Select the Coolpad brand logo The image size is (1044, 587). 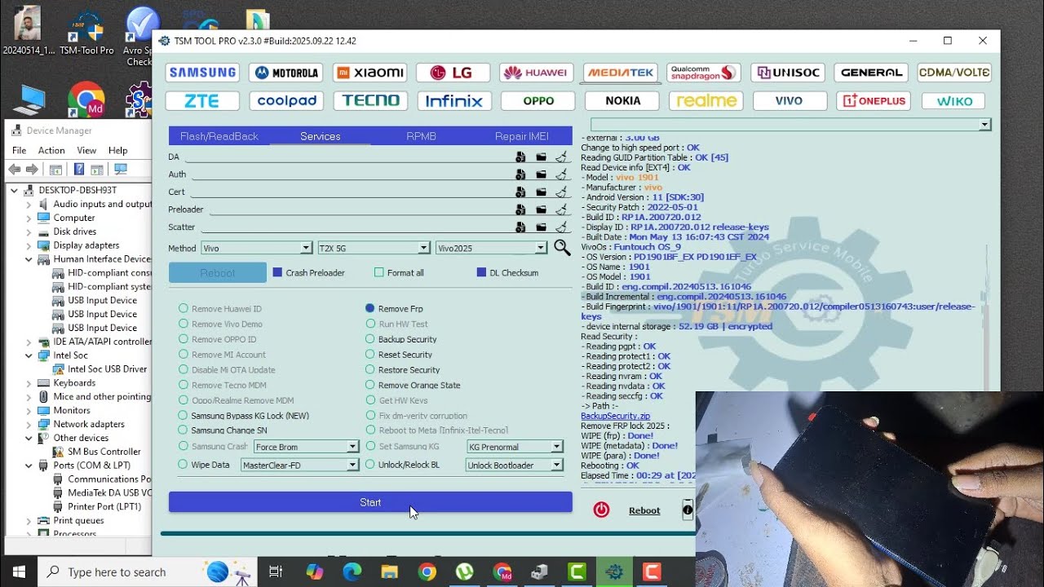coord(286,101)
